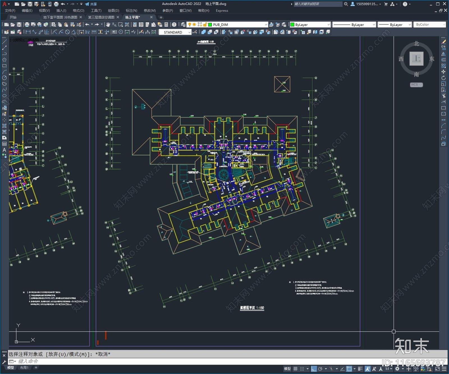Switch to the 某三层酒店空调图 tab
The image size is (449, 374).
tap(101, 17)
